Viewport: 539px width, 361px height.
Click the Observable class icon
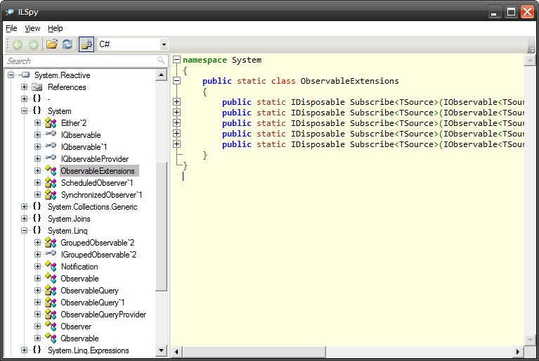pyautogui.click(x=51, y=279)
